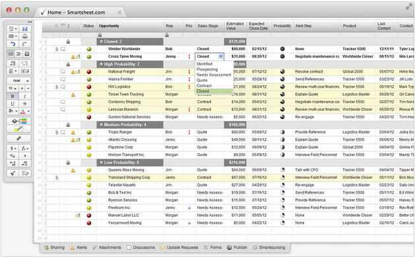The height and width of the screenshot is (257, 415).
Task: Open text color picker
Action: pyautogui.click(x=25, y=111)
